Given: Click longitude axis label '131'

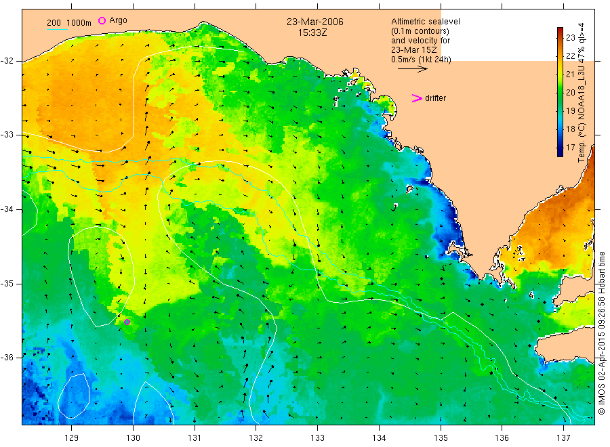Looking at the screenshot, I should [195, 438].
